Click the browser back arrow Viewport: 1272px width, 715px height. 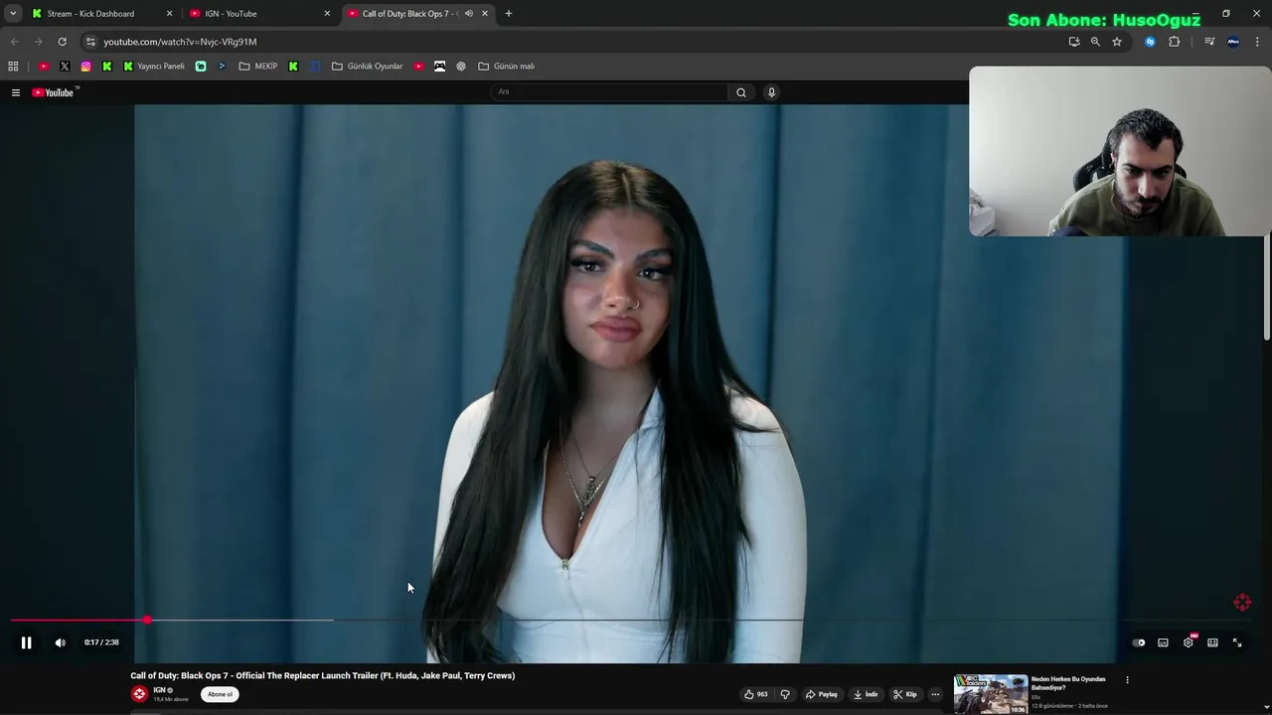coord(14,42)
